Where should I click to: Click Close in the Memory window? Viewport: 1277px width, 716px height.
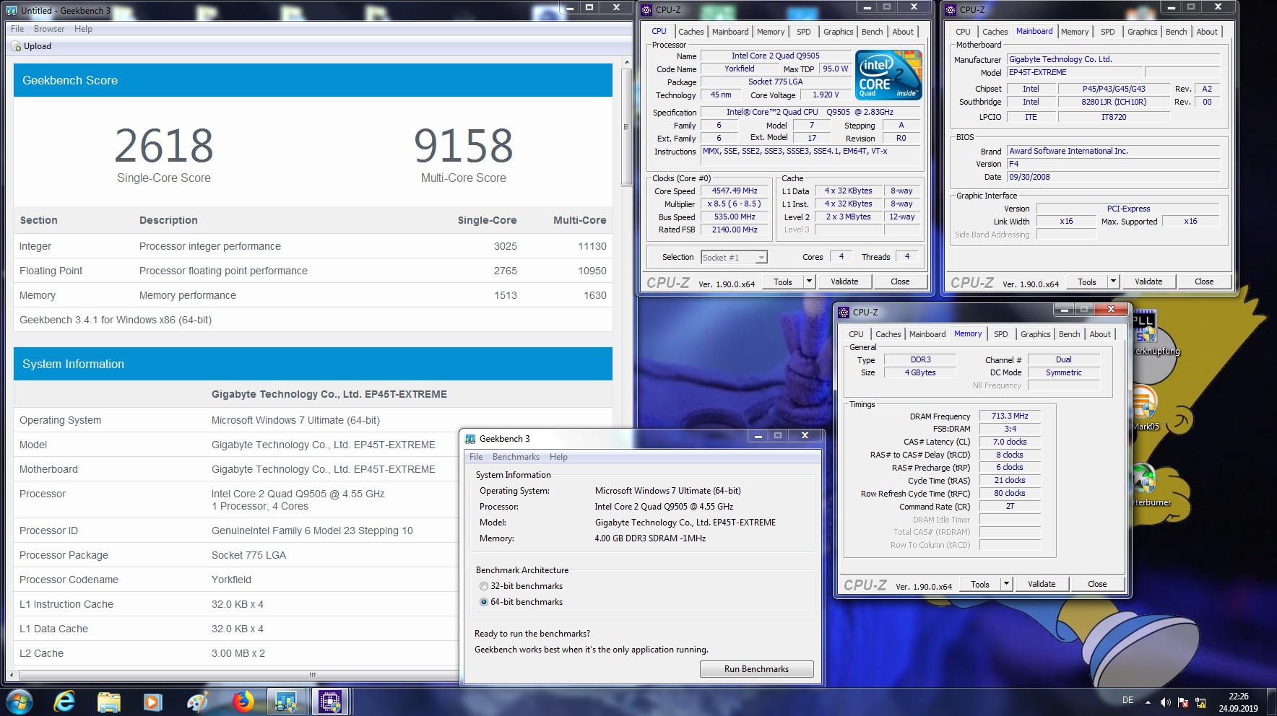(x=1097, y=584)
